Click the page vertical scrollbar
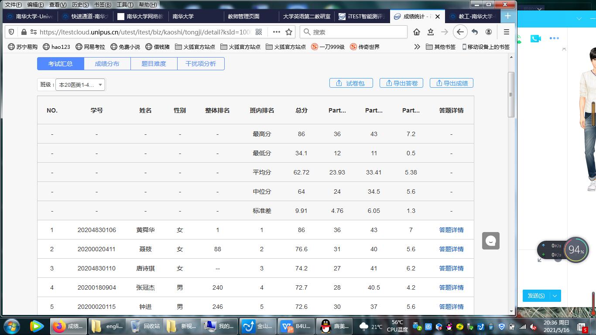Screen dimensions: 596x335 coord(511,95)
